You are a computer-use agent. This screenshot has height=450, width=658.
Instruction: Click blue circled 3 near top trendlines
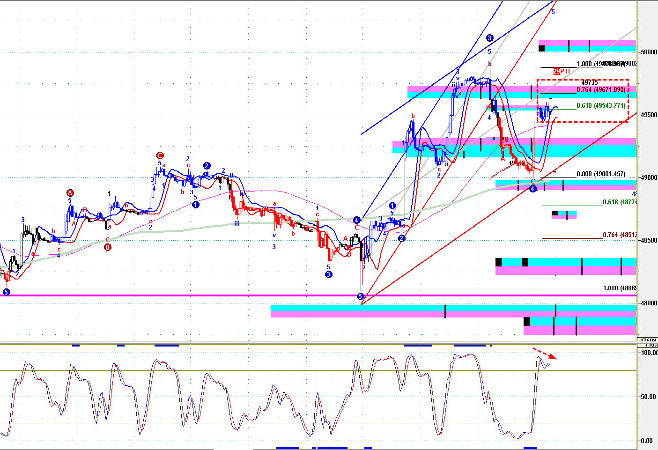click(x=489, y=38)
